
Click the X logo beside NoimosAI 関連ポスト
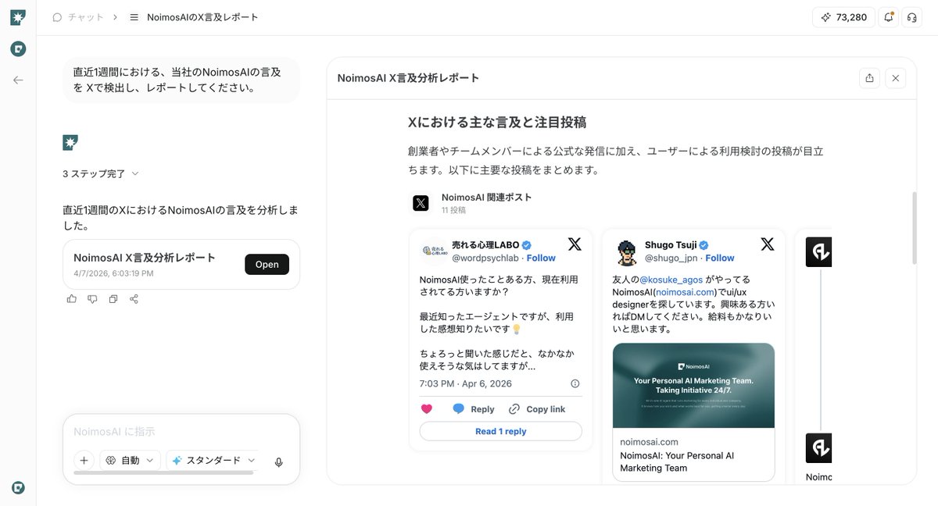coord(421,203)
